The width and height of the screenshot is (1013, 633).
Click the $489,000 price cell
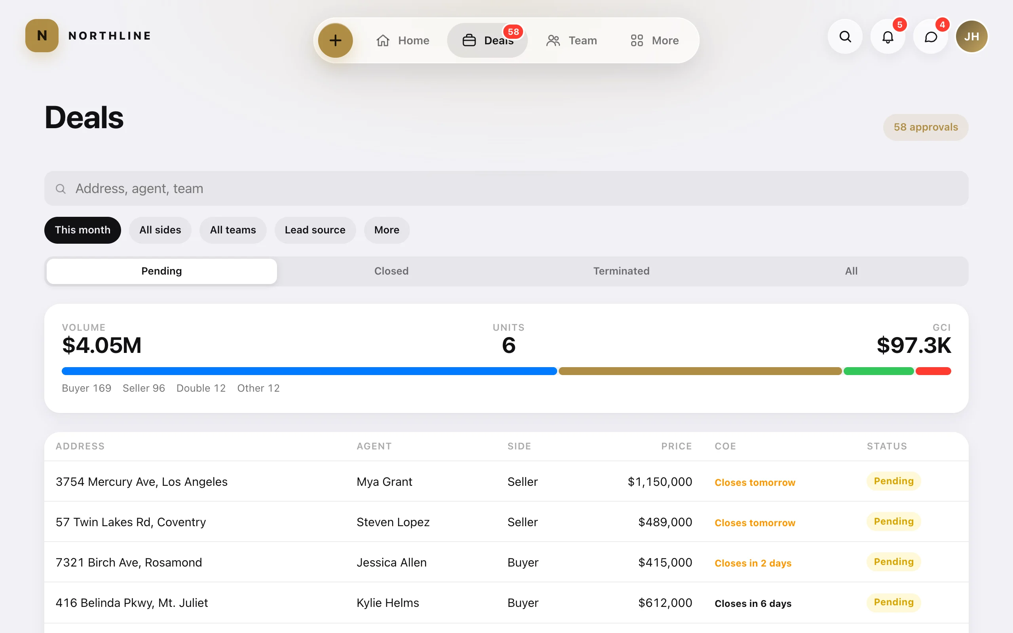point(665,522)
